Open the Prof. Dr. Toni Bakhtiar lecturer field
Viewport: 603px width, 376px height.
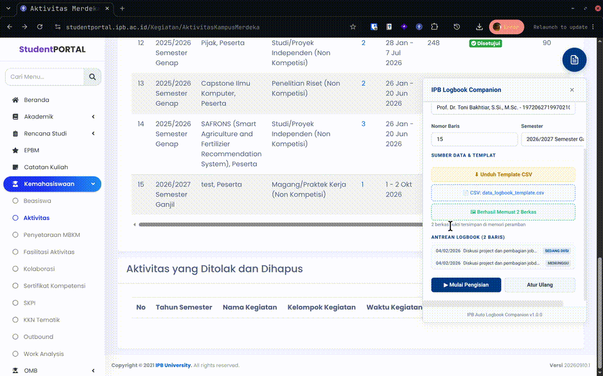(x=503, y=107)
